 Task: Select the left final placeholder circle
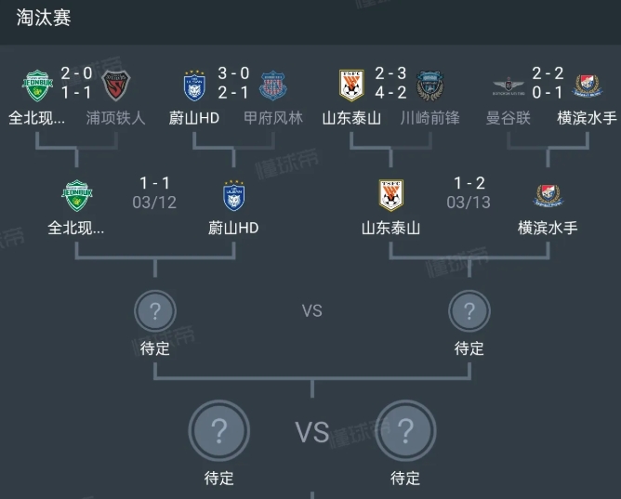click(219, 430)
